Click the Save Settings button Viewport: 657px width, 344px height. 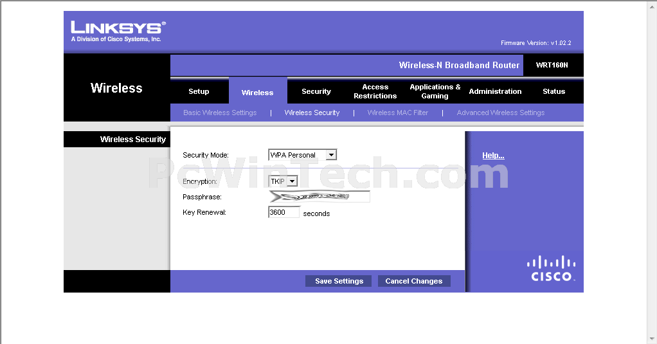[x=339, y=281]
